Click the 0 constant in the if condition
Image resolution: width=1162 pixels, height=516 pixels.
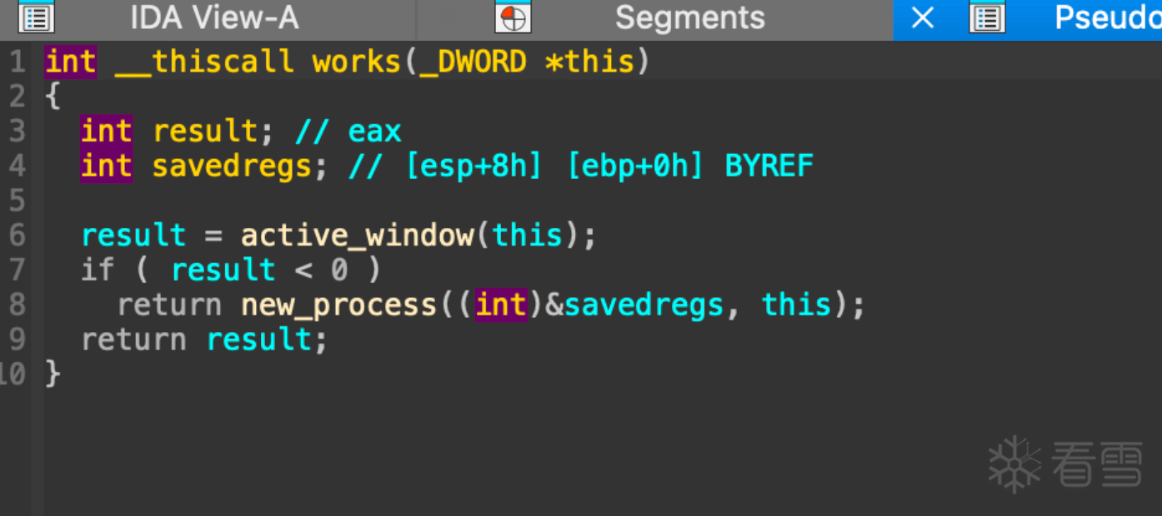[x=338, y=270]
